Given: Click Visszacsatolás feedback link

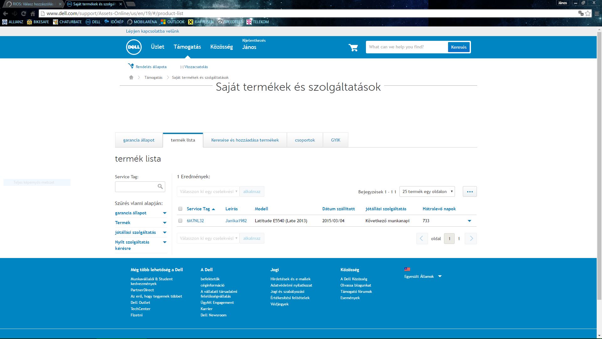Looking at the screenshot, I should [194, 67].
